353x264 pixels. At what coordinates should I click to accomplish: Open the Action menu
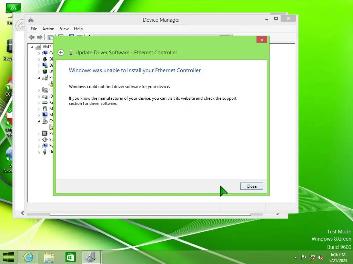[48, 29]
